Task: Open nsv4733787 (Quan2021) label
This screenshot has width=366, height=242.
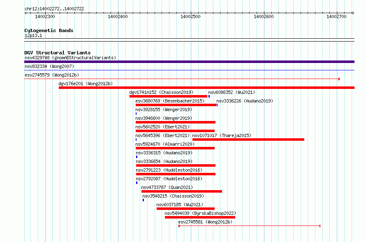Action: tap(167, 187)
